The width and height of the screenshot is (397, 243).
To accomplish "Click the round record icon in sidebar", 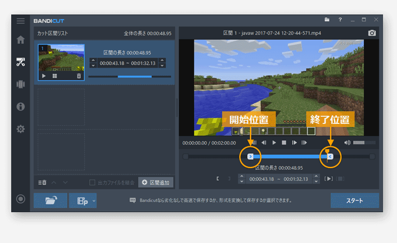I will tap(21, 199).
